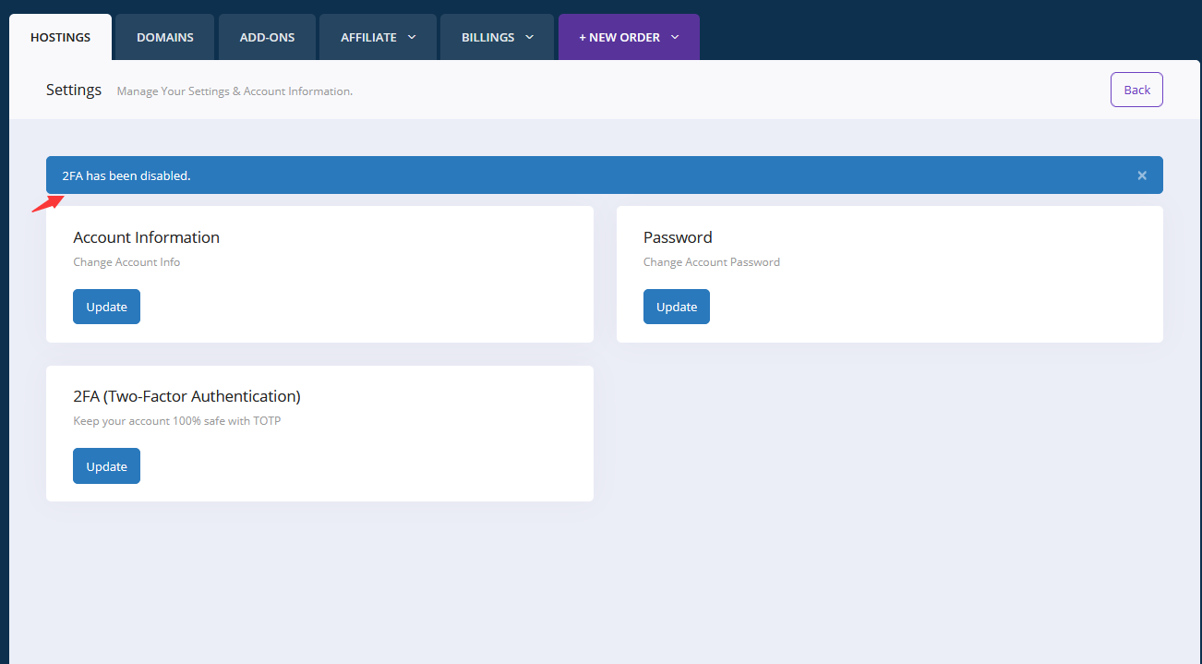Open the DOMAINS tab
1202x664 pixels.
click(164, 37)
